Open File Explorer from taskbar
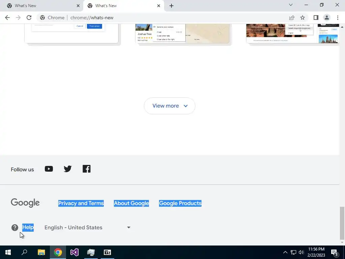 (x=41, y=252)
